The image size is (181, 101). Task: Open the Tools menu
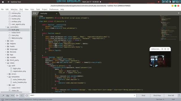click(38, 9)
